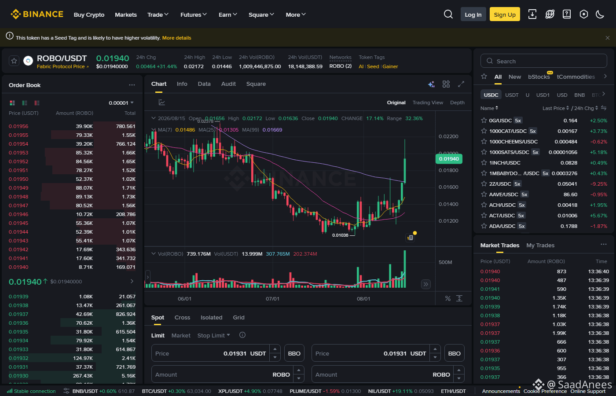The image size is (616, 396).
Task: Expand the Futures menu
Action: click(x=194, y=15)
